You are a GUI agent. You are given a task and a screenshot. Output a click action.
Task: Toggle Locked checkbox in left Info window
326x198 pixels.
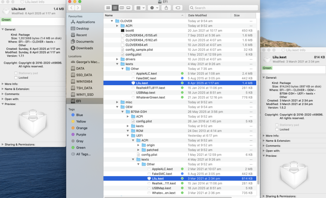16,78
